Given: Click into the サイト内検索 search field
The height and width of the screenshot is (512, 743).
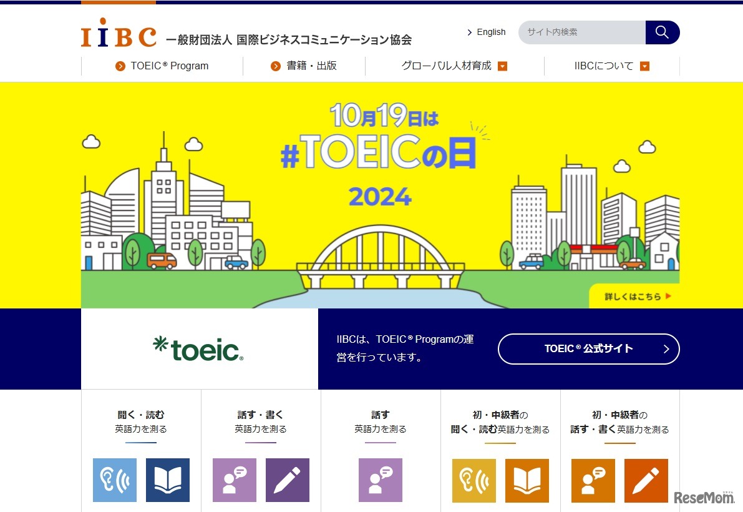Looking at the screenshot, I should click(x=581, y=32).
